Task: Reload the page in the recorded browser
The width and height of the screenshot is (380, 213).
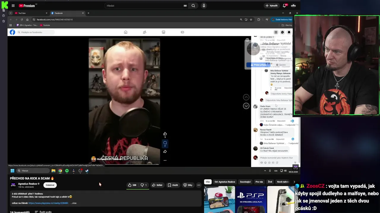Action: pyautogui.click(x=22, y=20)
